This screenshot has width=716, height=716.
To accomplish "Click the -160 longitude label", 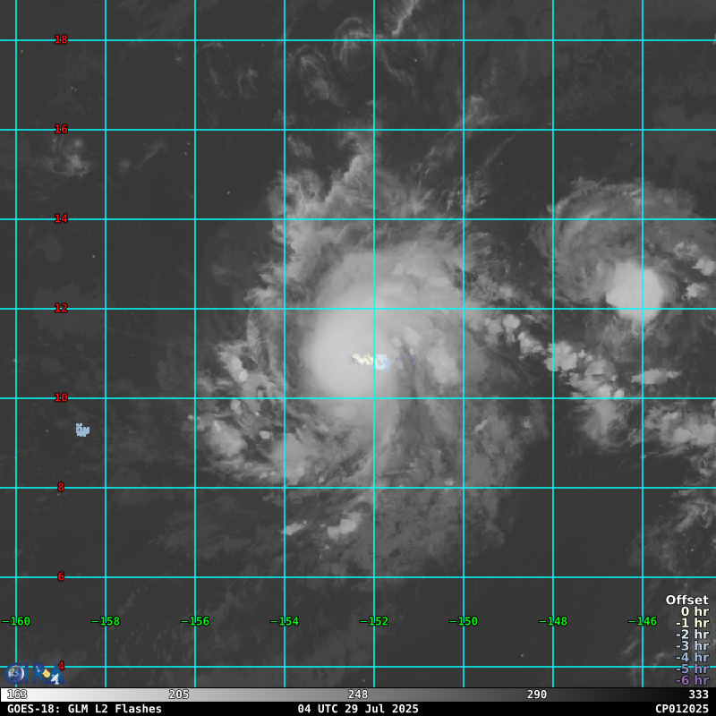I will tap(16, 621).
